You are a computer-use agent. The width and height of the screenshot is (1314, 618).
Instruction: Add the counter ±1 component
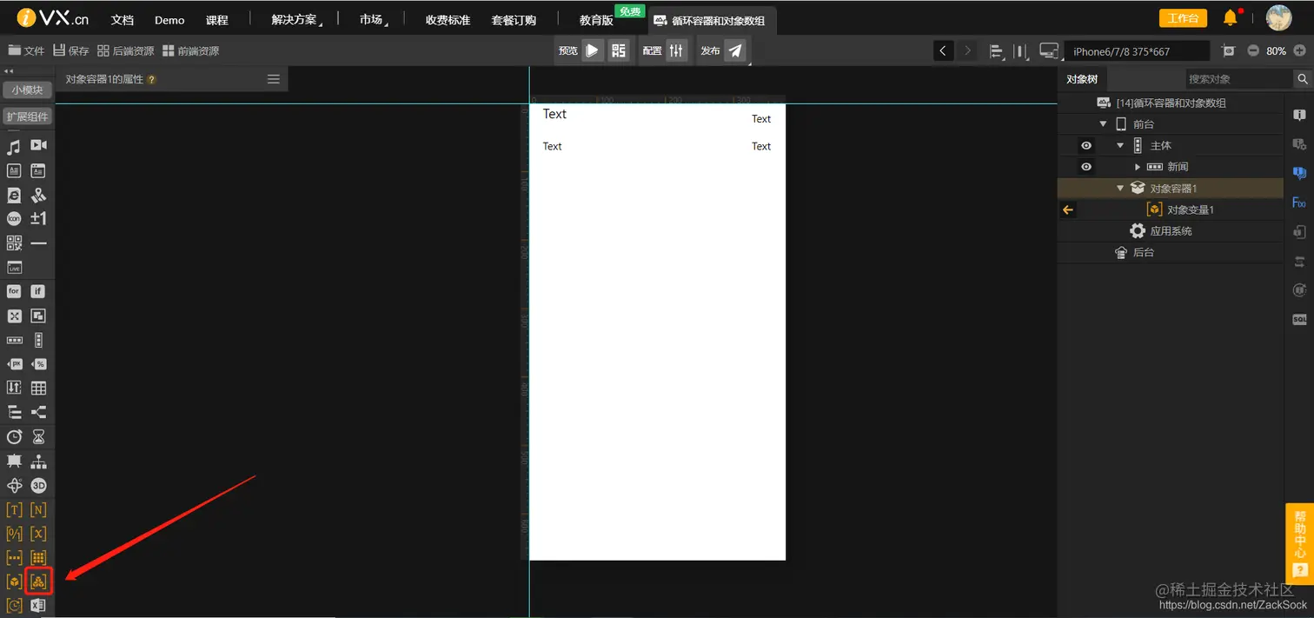tap(38, 218)
